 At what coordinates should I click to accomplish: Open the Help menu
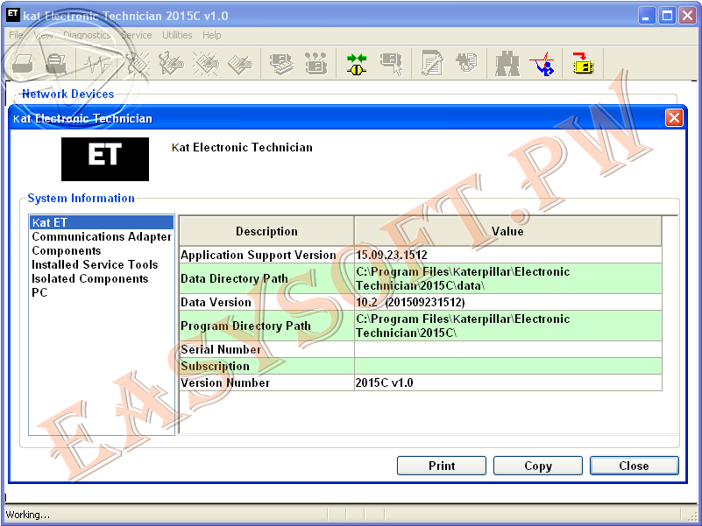click(212, 35)
